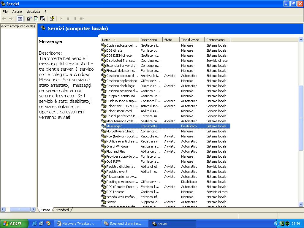Sort by Stato column header
This screenshot has width=304, height=228.
pos(171,40)
